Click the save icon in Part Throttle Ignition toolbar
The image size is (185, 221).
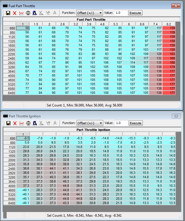coord(8,123)
